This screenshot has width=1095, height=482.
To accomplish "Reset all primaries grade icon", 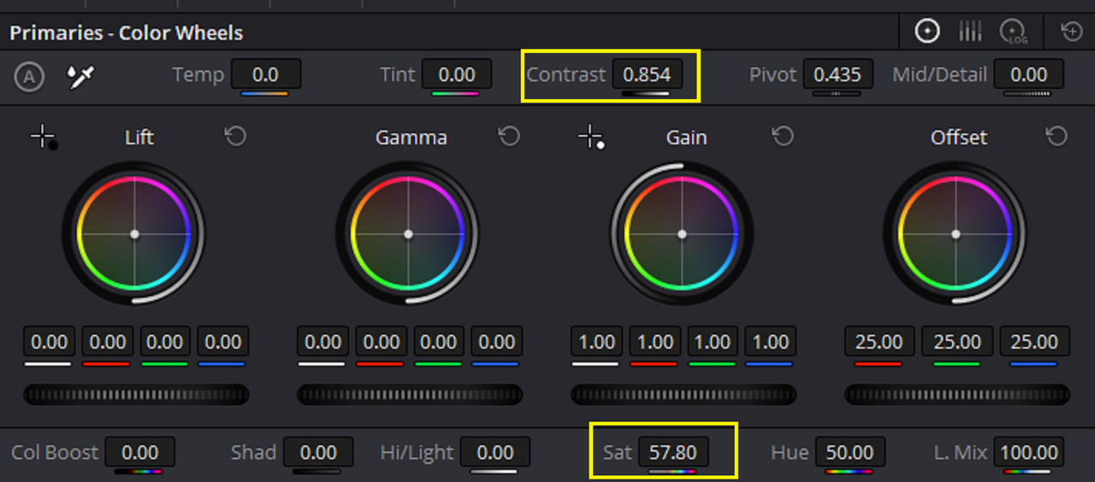I will coord(1072,32).
